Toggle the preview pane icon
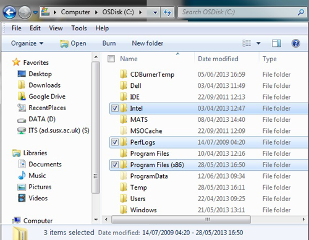309x240 pixels. click(276, 43)
